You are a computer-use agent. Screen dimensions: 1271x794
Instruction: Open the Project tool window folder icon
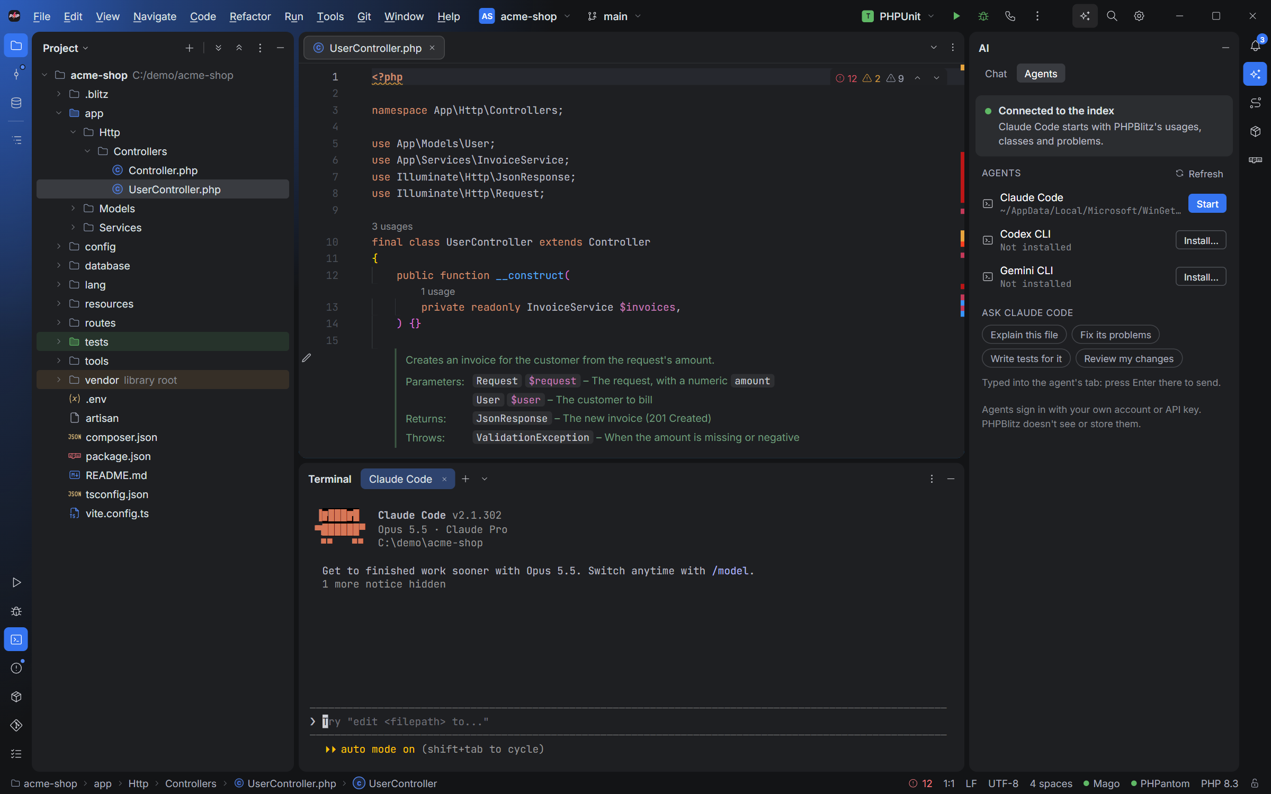[x=16, y=46]
